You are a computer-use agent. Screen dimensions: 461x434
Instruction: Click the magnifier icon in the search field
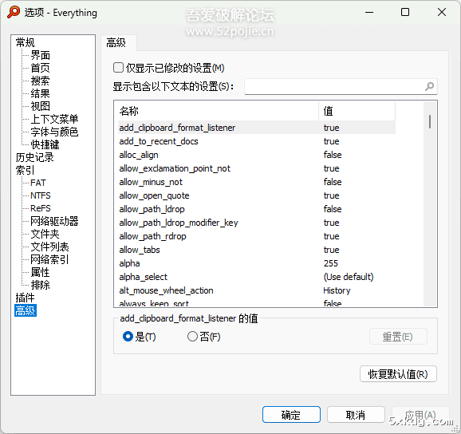tap(429, 86)
